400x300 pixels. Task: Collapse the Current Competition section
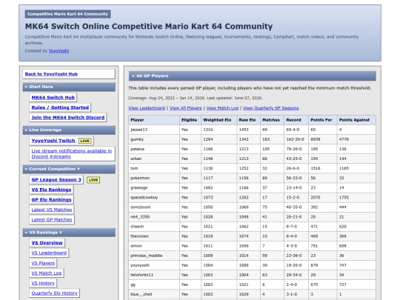point(69,169)
